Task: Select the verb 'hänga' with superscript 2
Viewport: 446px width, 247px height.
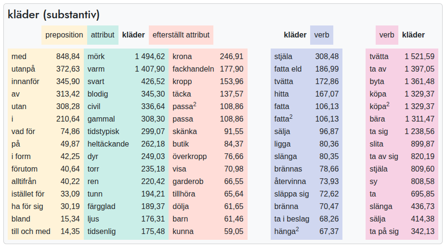Action: click(x=287, y=231)
